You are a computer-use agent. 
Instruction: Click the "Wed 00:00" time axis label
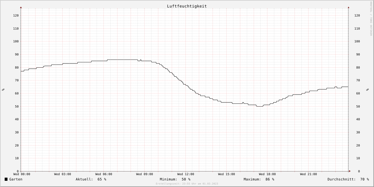coord(22,174)
